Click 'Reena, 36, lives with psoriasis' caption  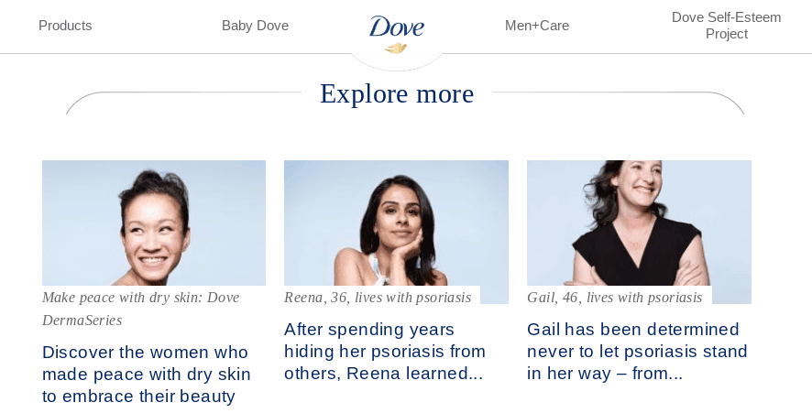tap(378, 298)
